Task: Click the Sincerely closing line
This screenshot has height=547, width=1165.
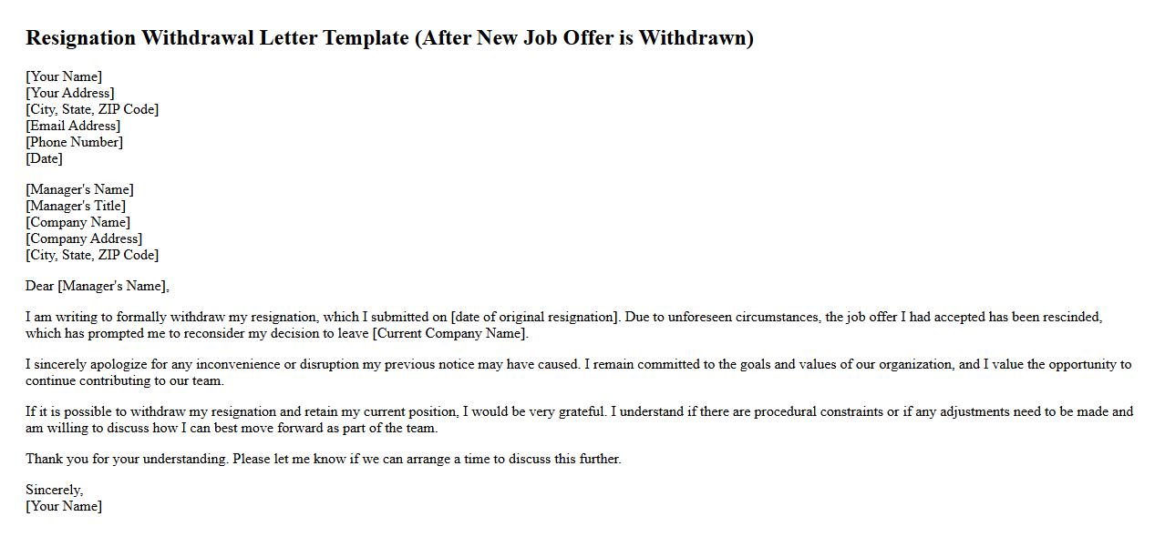Action: coord(54,490)
